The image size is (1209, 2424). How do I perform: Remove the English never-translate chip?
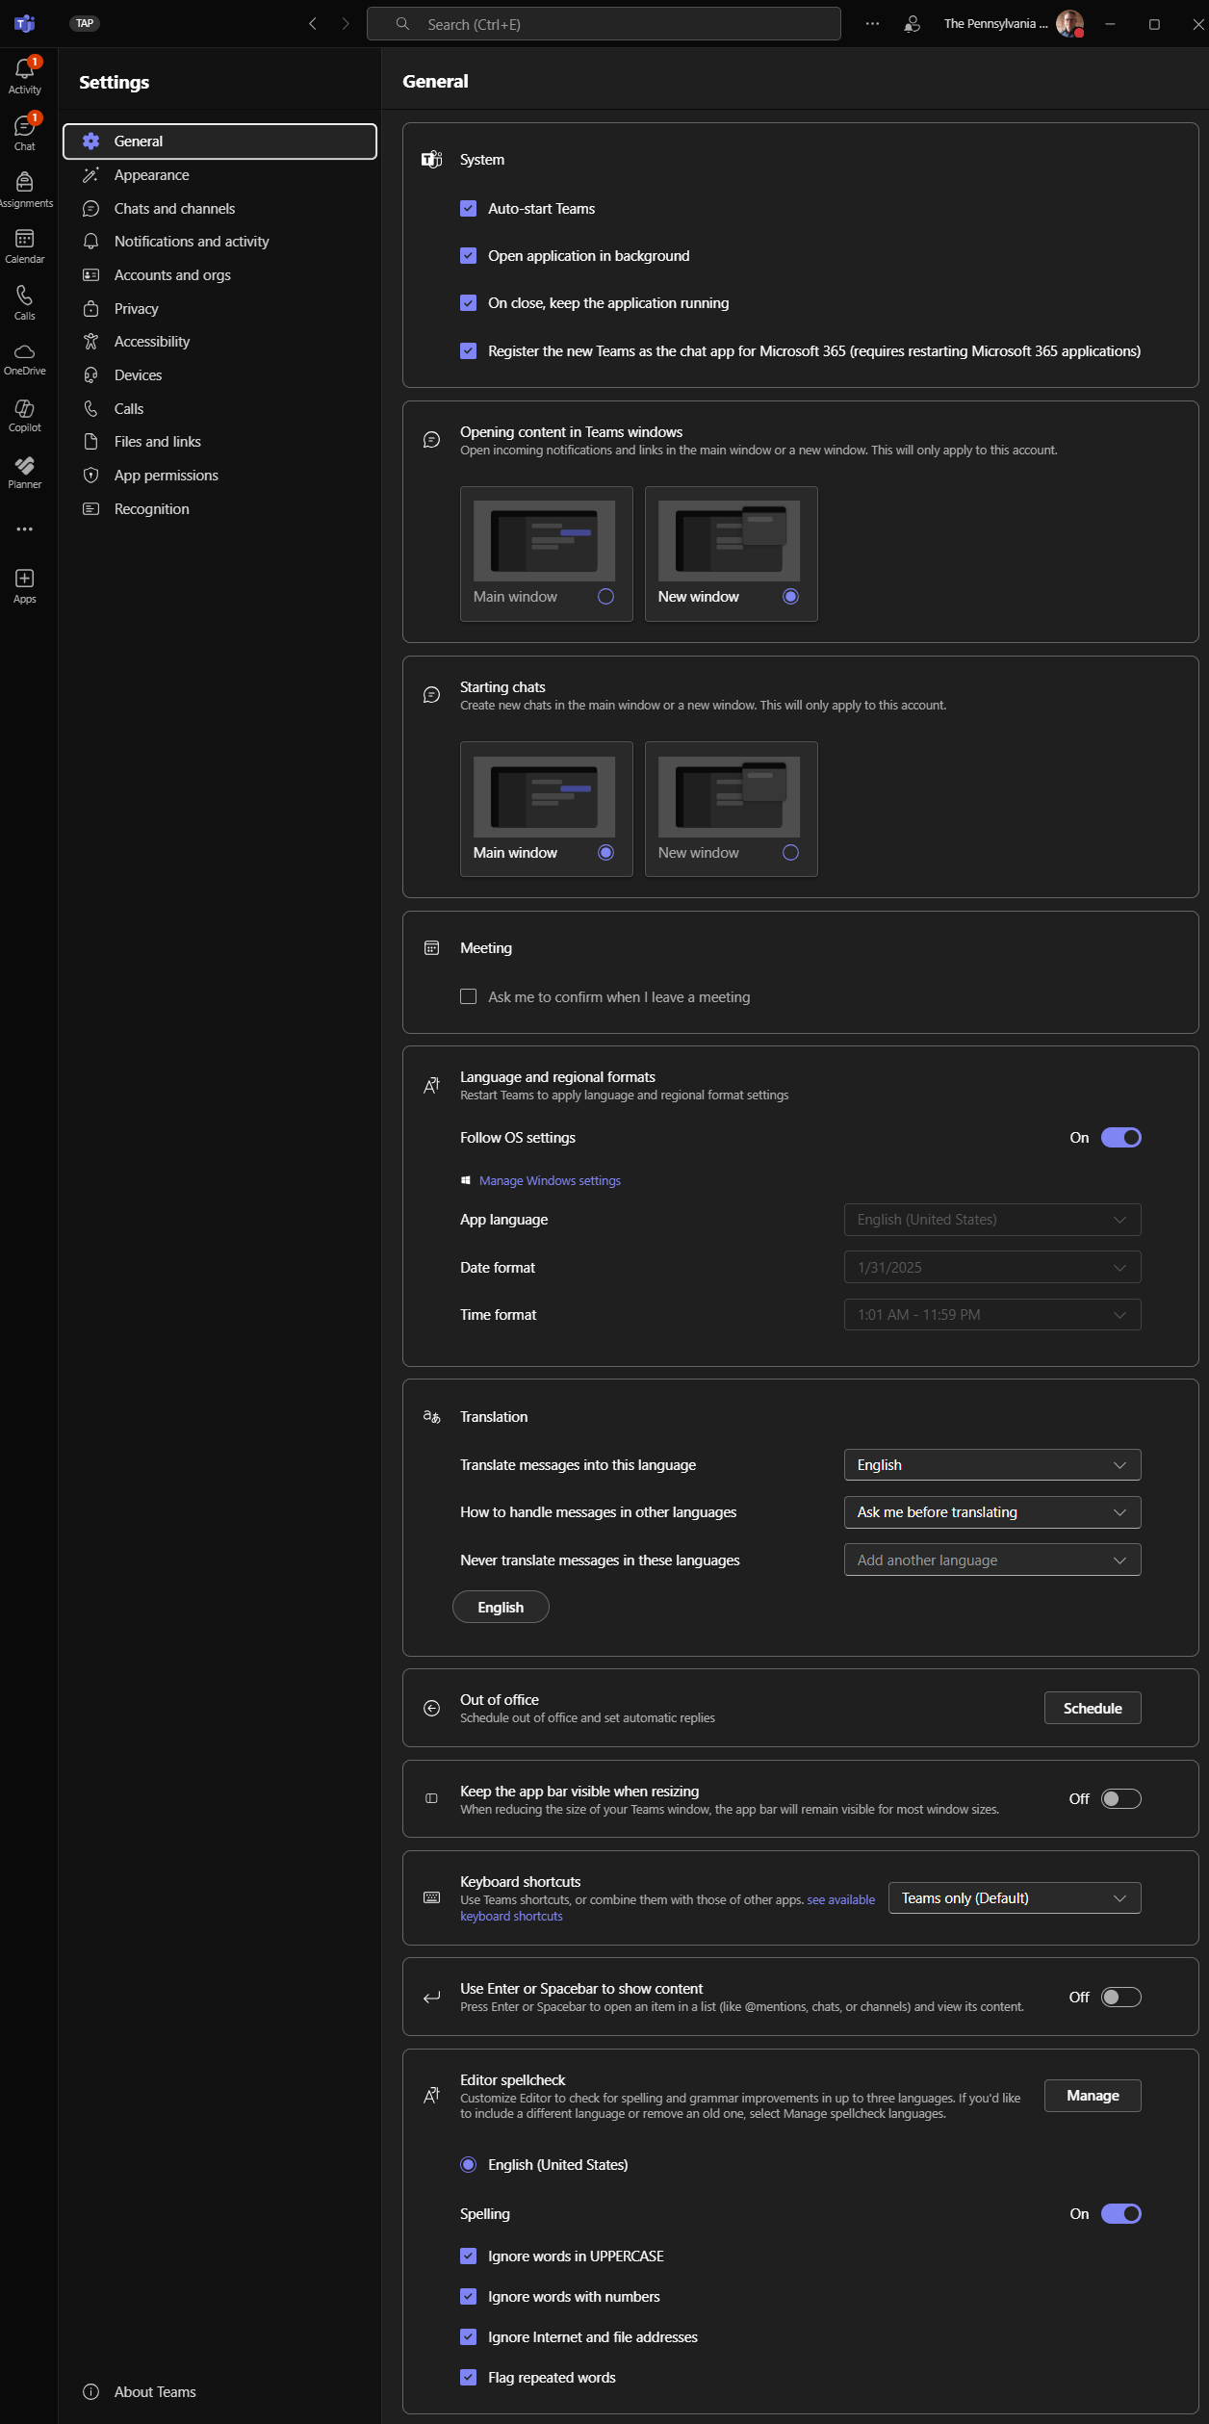pos(501,1607)
